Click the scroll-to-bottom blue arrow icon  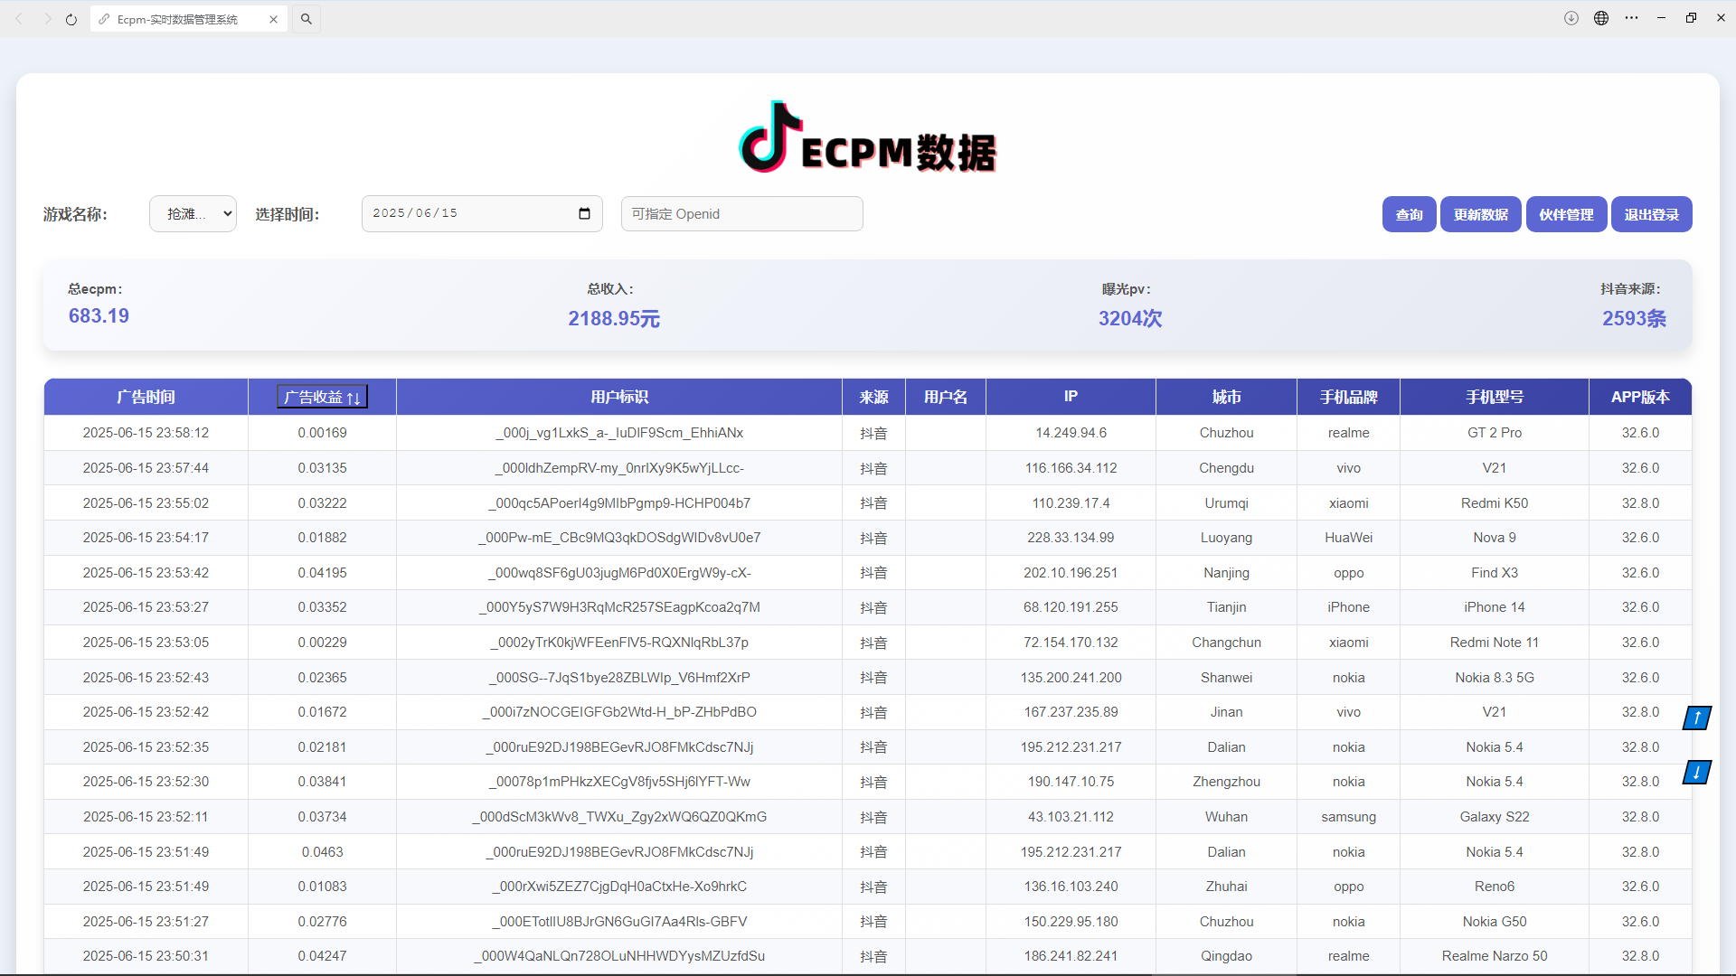coord(1696,772)
